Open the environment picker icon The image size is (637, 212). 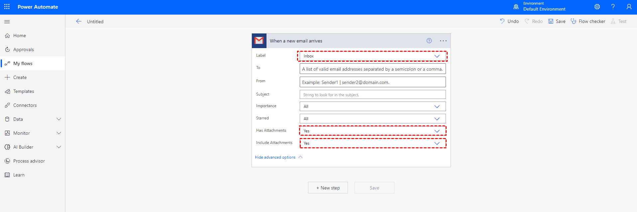(x=516, y=7)
